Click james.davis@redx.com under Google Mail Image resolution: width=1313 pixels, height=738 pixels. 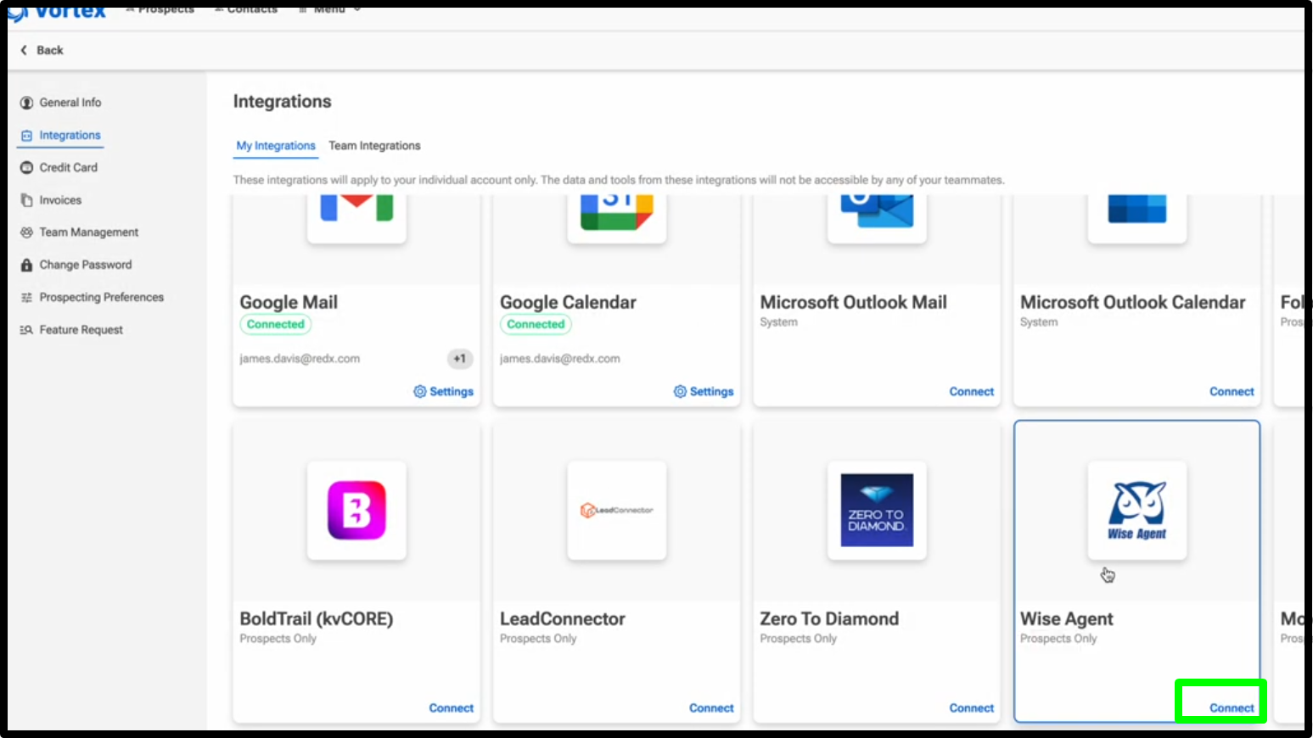pyautogui.click(x=300, y=359)
